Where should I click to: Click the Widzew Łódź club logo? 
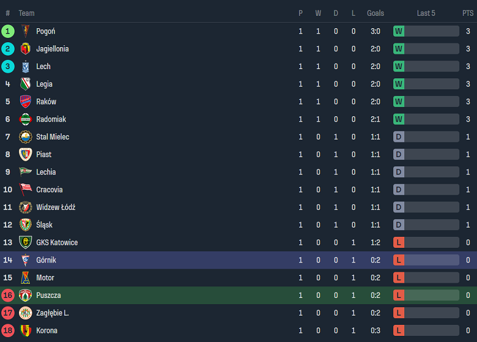pyautogui.click(x=25, y=207)
